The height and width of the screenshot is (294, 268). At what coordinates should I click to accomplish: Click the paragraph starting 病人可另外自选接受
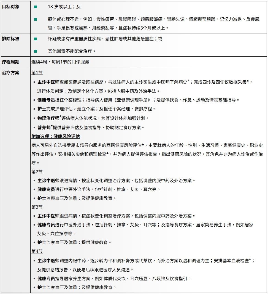[147, 154]
